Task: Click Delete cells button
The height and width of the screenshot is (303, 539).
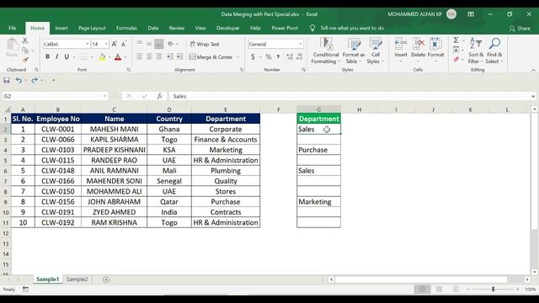Action: pos(419,50)
